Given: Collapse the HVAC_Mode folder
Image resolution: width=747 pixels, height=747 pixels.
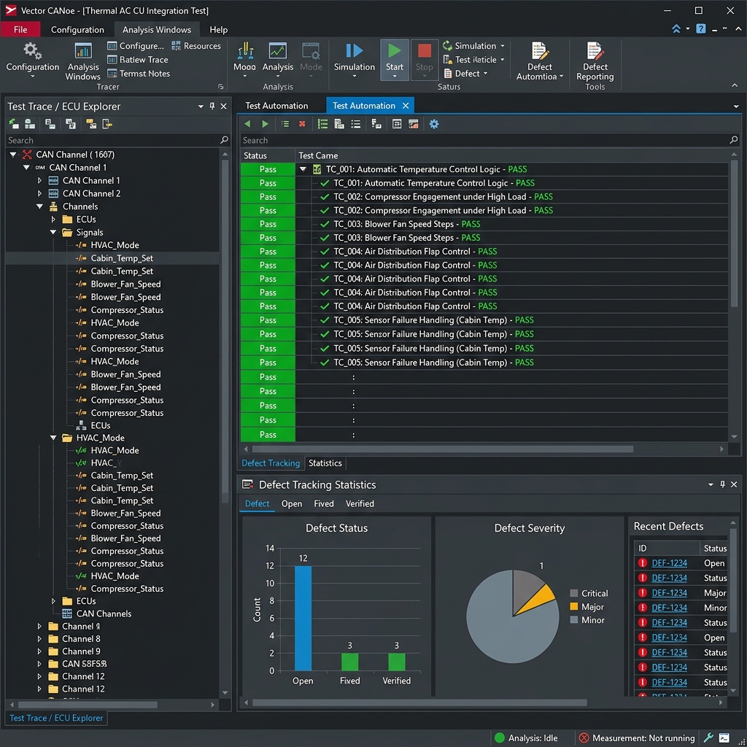Looking at the screenshot, I should click(53, 438).
